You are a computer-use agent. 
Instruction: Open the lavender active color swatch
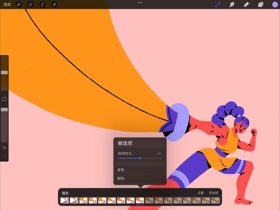[275, 4]
